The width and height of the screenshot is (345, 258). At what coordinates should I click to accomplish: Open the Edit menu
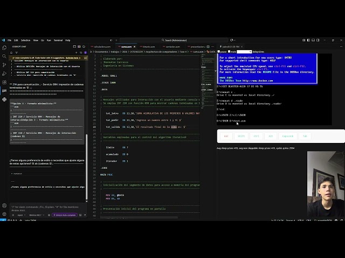pos(16,40)
